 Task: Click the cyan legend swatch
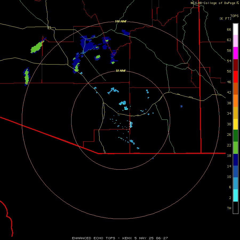pos(235,195)
